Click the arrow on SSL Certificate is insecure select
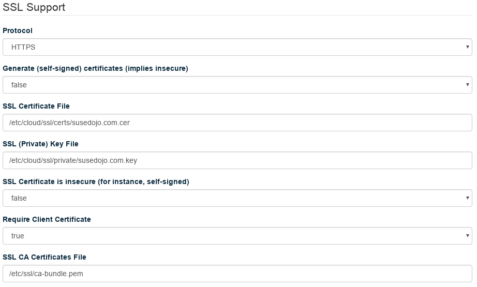Viewport: 477px width, 287px height. [468, 198]
